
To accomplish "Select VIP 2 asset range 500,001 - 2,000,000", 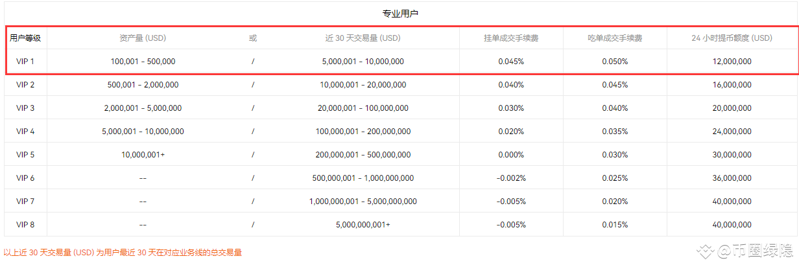I will (143, 85).
